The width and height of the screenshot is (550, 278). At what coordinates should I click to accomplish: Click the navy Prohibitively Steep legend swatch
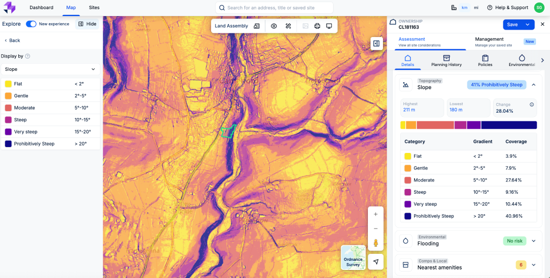pos(8,144)
